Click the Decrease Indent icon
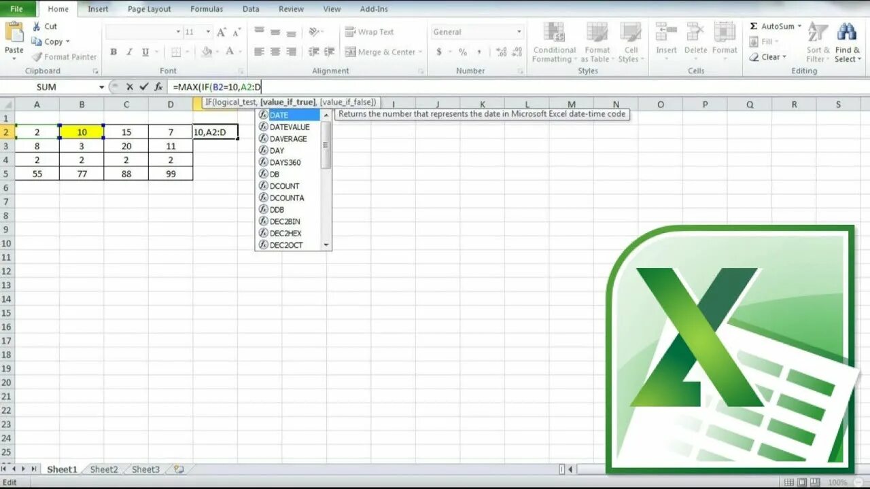Viewport: 870px width, 489px height. [313, 52]
